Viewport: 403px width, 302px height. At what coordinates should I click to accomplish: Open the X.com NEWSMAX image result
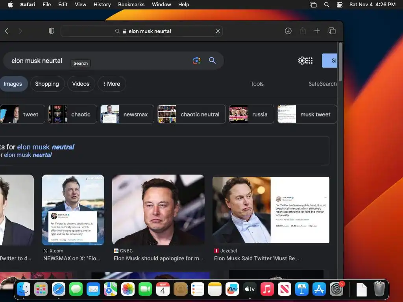[x=73, y=210]
